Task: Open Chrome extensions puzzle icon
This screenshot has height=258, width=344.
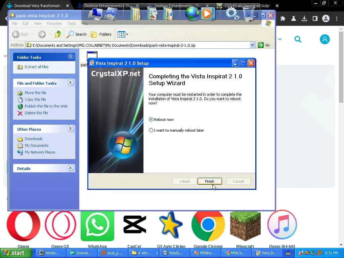Action: [283, 19]
